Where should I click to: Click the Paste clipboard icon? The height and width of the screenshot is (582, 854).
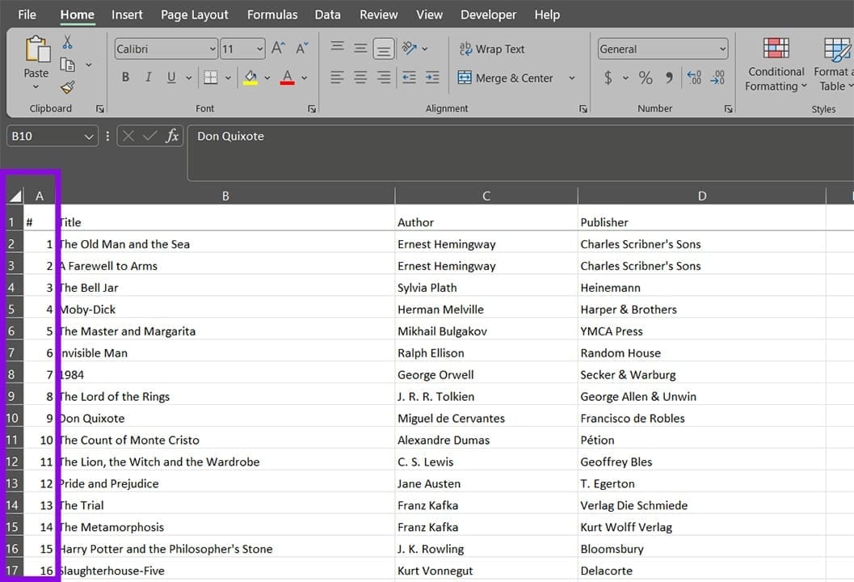click(38, 49)
